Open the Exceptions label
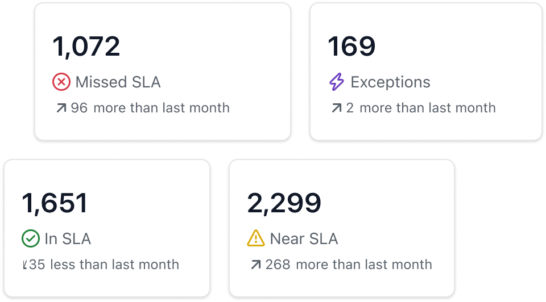 390,82
